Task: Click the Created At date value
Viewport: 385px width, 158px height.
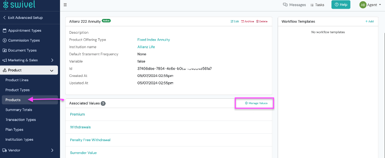Action: pyautogui.click(x=155, y=76)
